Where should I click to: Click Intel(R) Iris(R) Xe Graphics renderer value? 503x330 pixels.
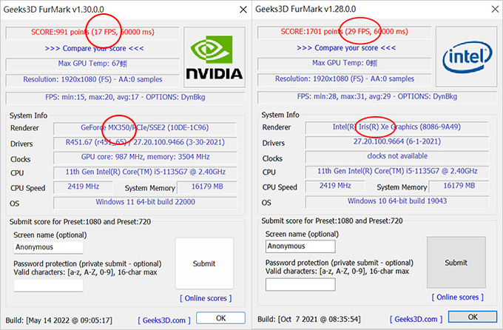pos(396,127)
